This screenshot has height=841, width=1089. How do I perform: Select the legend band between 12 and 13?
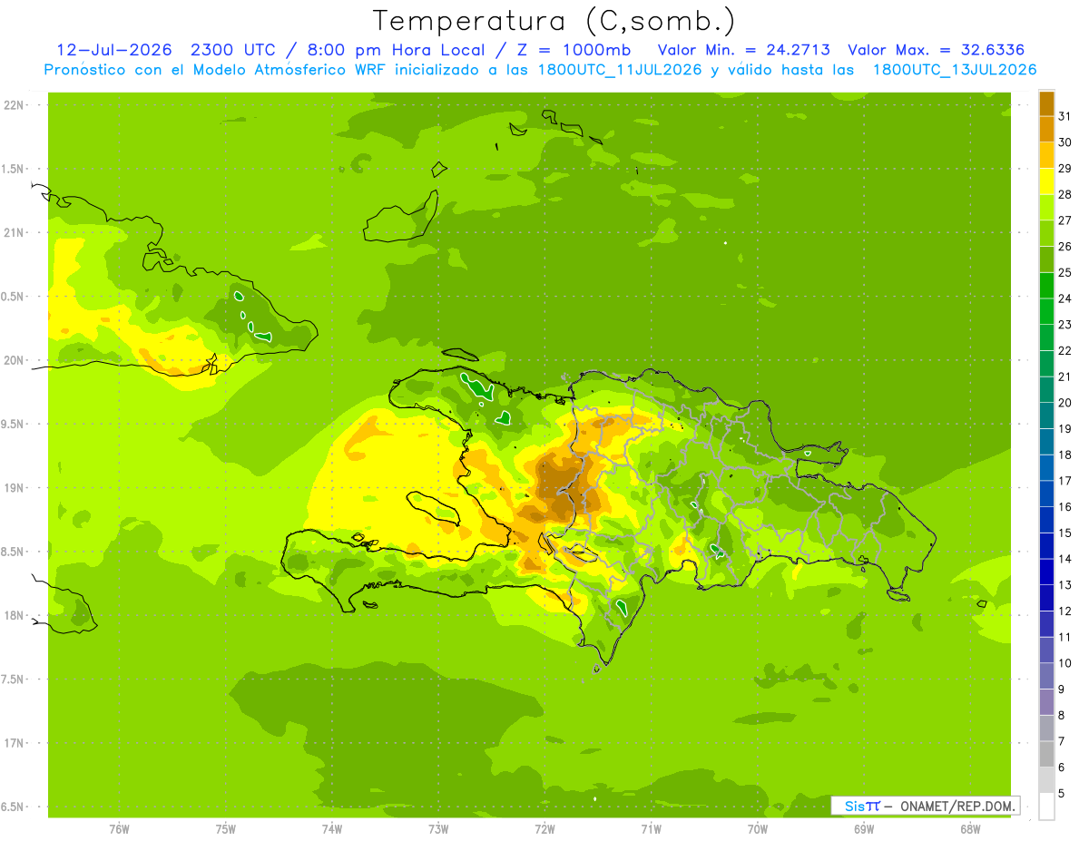1046,598
